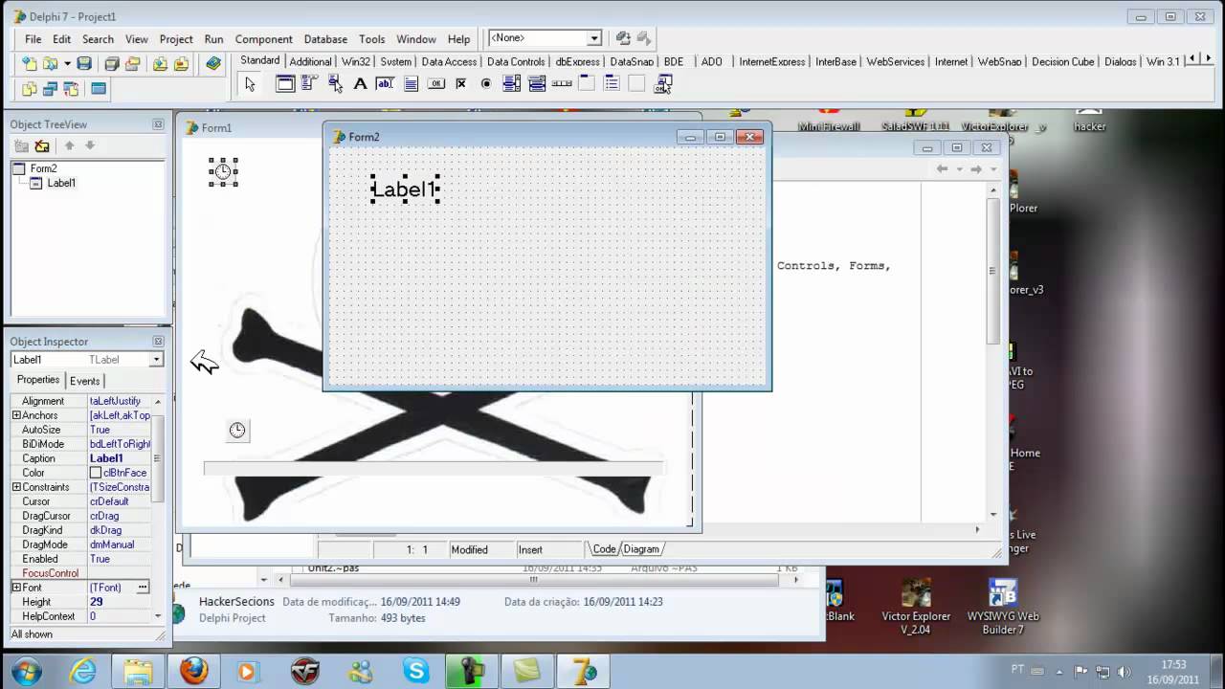Select the pointer arrow in component palette

point(250,84)
